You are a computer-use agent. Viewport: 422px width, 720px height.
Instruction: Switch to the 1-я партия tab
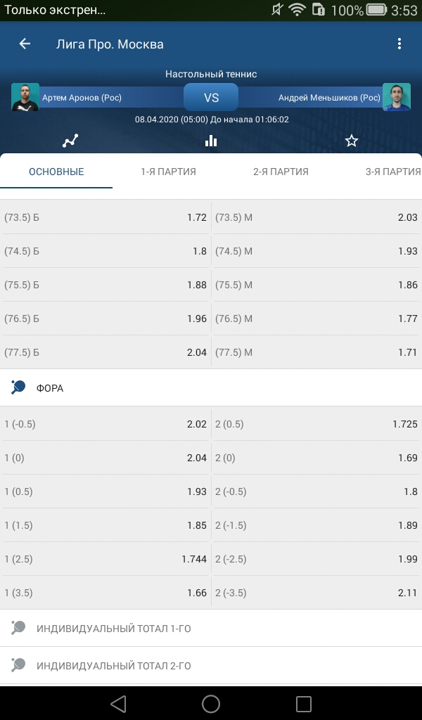(169, 172)
